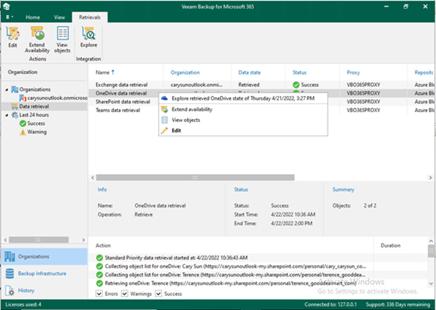Open the Backup Infrastructure pane icon

click(10, 274)
